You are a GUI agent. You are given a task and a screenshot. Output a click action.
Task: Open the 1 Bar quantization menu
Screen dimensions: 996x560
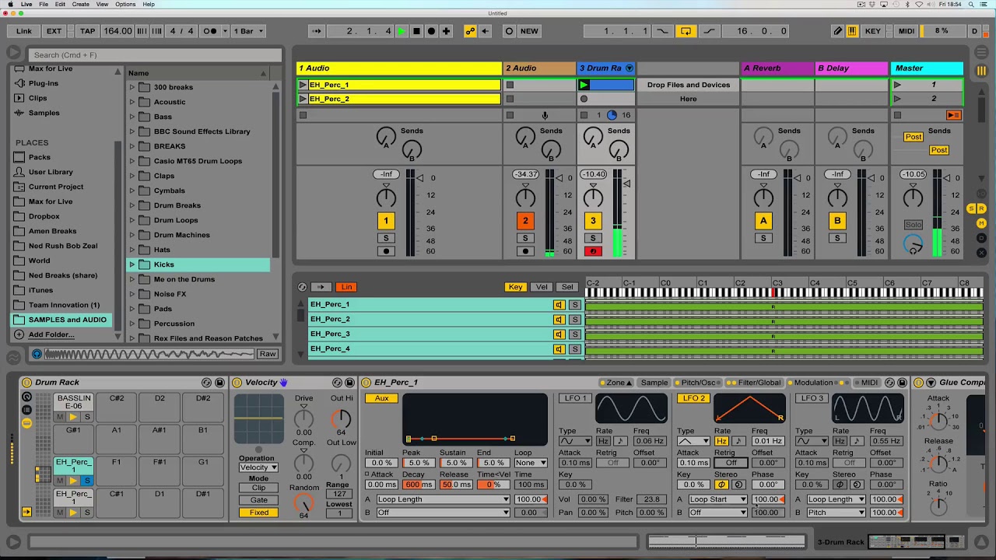pos(249,31)
